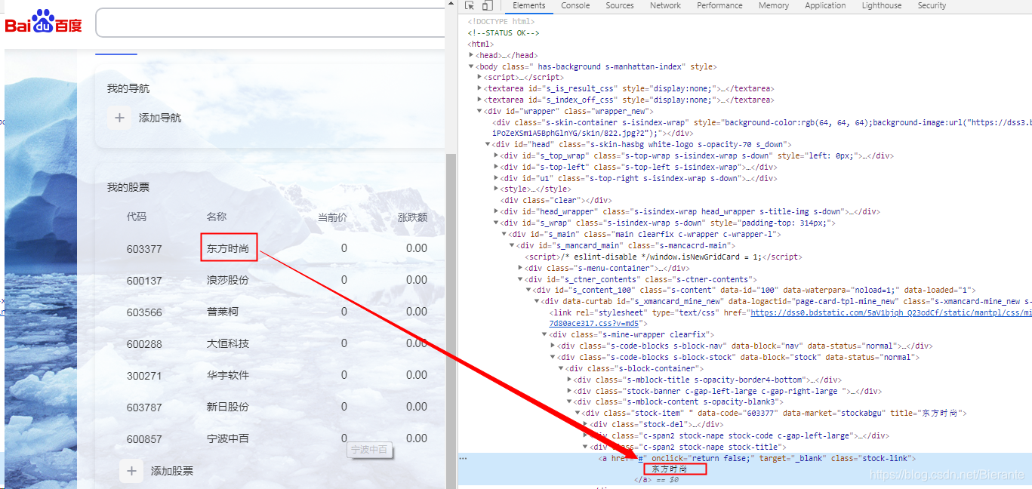Click the 当前价 column header
Image resolution: width=1032 pixels, height=489 pixels.
(x=332, y=217)
